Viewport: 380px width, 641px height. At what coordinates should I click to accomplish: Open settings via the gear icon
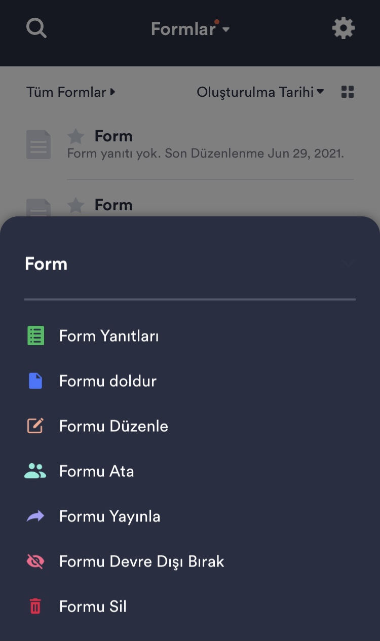tap(343, 28)
